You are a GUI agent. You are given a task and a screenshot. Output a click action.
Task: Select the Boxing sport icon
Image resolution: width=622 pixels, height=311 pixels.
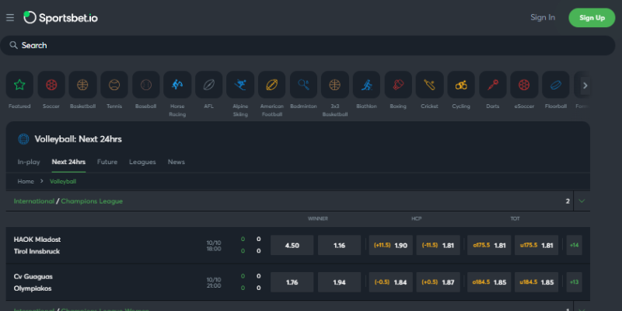398,85
